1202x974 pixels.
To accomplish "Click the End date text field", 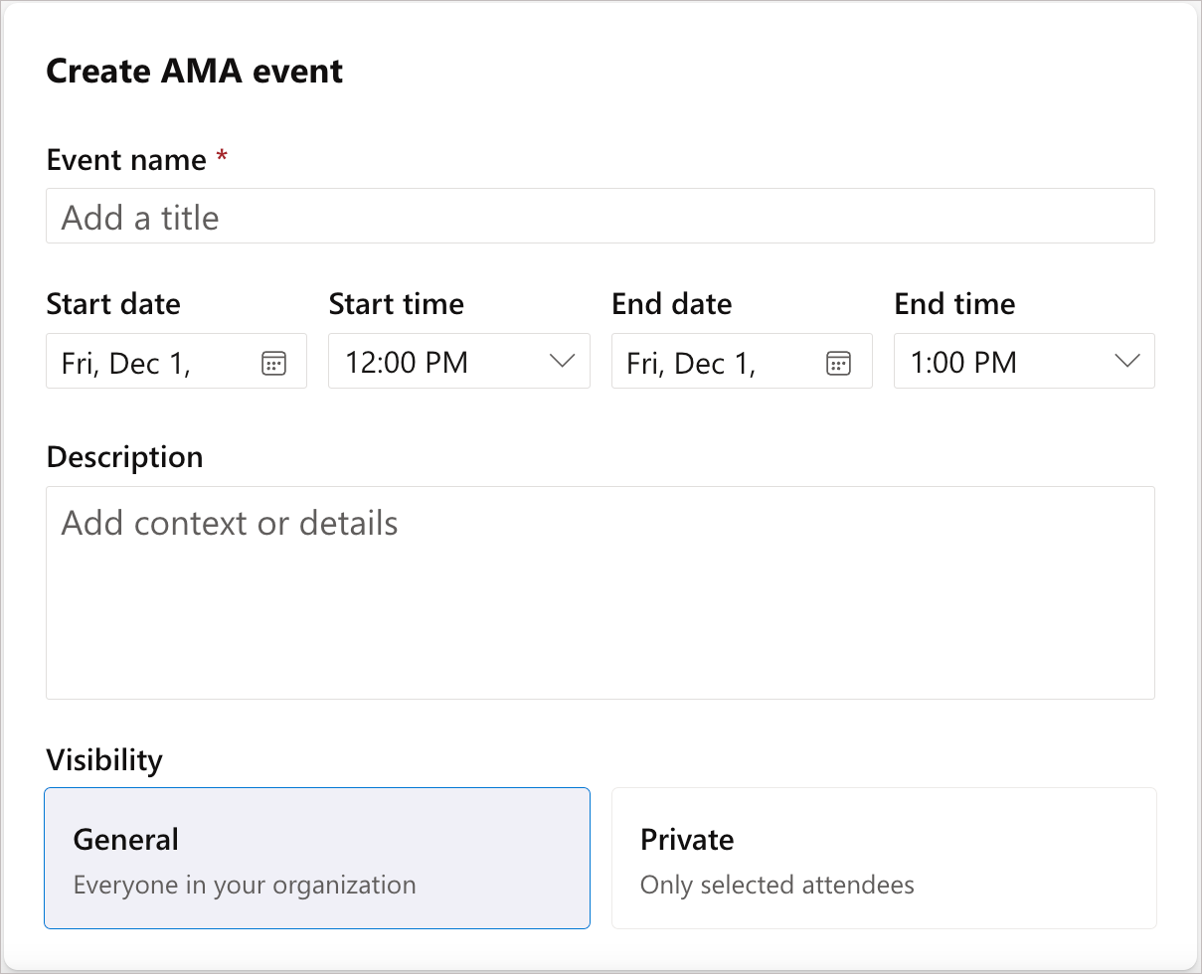I will (x=706, y=361).
